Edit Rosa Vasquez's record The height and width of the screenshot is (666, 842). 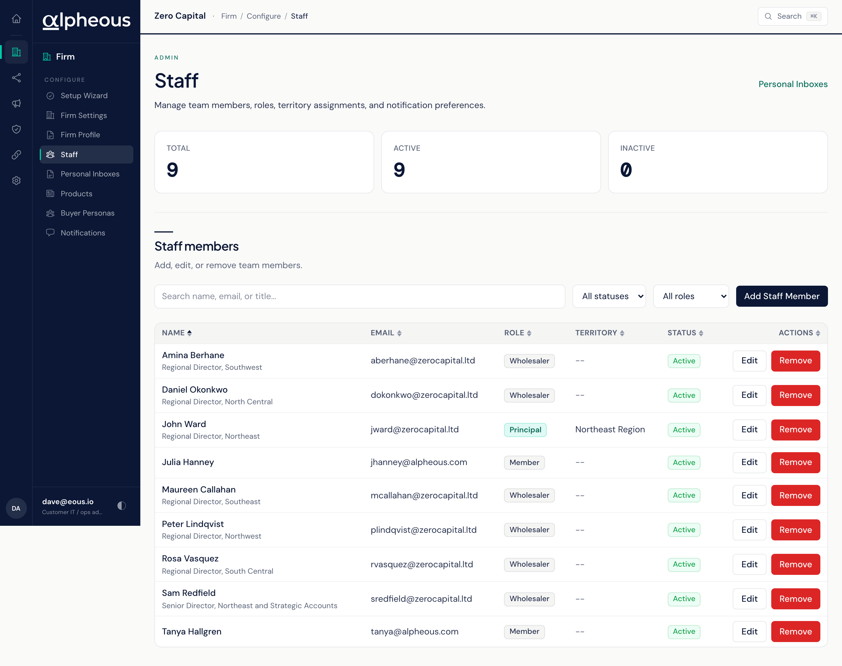(749, 564)
